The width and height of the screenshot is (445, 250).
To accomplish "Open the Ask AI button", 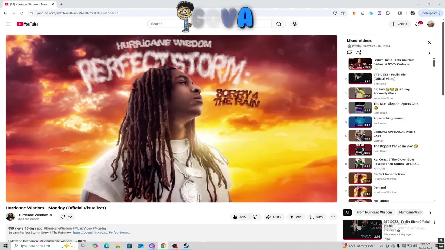I will (296, 217).
